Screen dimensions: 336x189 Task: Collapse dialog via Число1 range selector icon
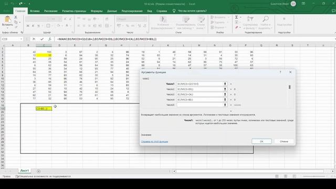(225, 84)
